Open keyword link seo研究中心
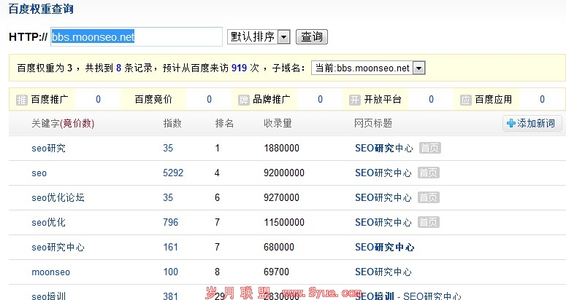Image resolution: width=566 pixels, height=300 pixels. 58,247
